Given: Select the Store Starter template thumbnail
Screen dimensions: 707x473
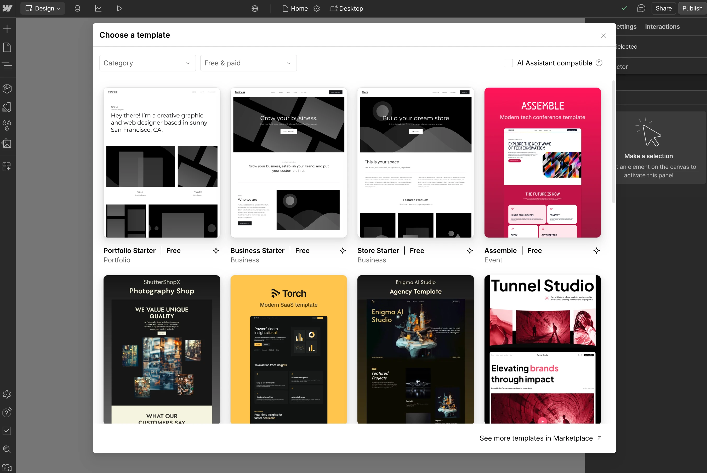Looking at the screenshot, I should [415, 162].
